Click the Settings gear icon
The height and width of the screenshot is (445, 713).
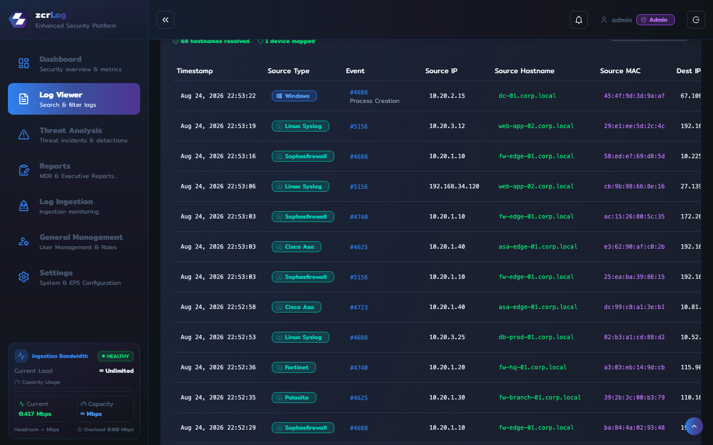tap(24, 277)
